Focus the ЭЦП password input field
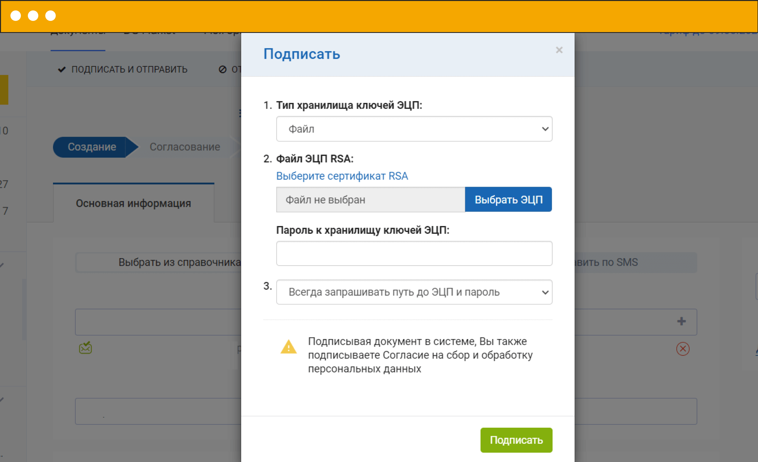 point(414,253)
